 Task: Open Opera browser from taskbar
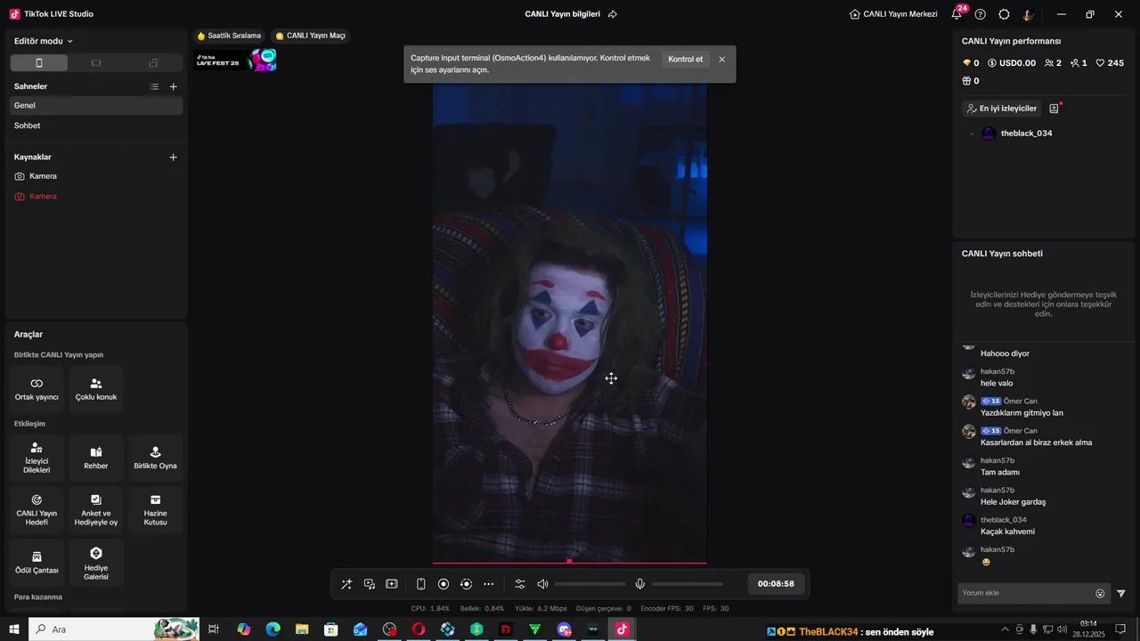point(419,629)
